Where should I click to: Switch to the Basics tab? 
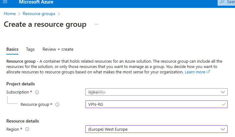(12, 49)
